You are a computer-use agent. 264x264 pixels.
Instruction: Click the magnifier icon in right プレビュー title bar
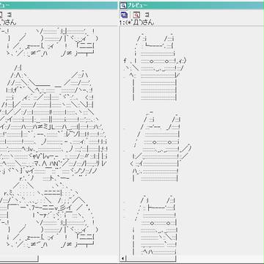(123, 6)
